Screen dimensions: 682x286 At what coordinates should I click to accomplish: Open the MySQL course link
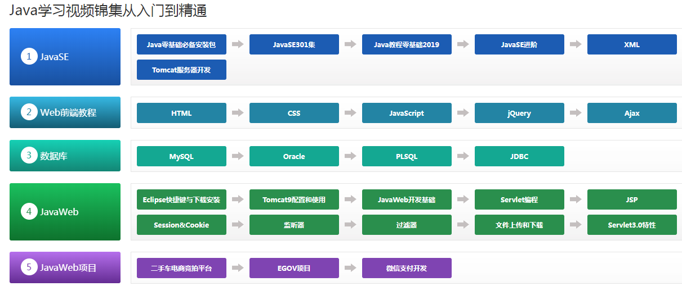click(181, 156)
